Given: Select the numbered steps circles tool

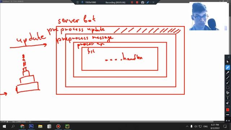Looking at the screenshot, I should pyautogui.click(x=228, y=93).
